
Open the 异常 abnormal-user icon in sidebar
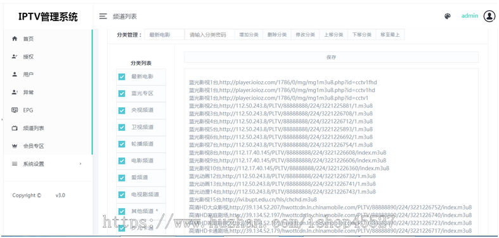click(x=15, y=92)
